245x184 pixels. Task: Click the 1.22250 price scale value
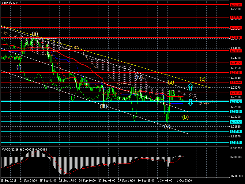point(236,117)
